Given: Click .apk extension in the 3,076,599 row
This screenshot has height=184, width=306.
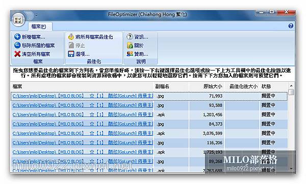Looking at the screenshot, I should 161,133.
